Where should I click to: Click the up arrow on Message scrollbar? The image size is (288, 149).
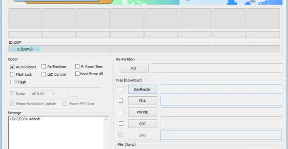pyautogui.click(x=106, y=119)
